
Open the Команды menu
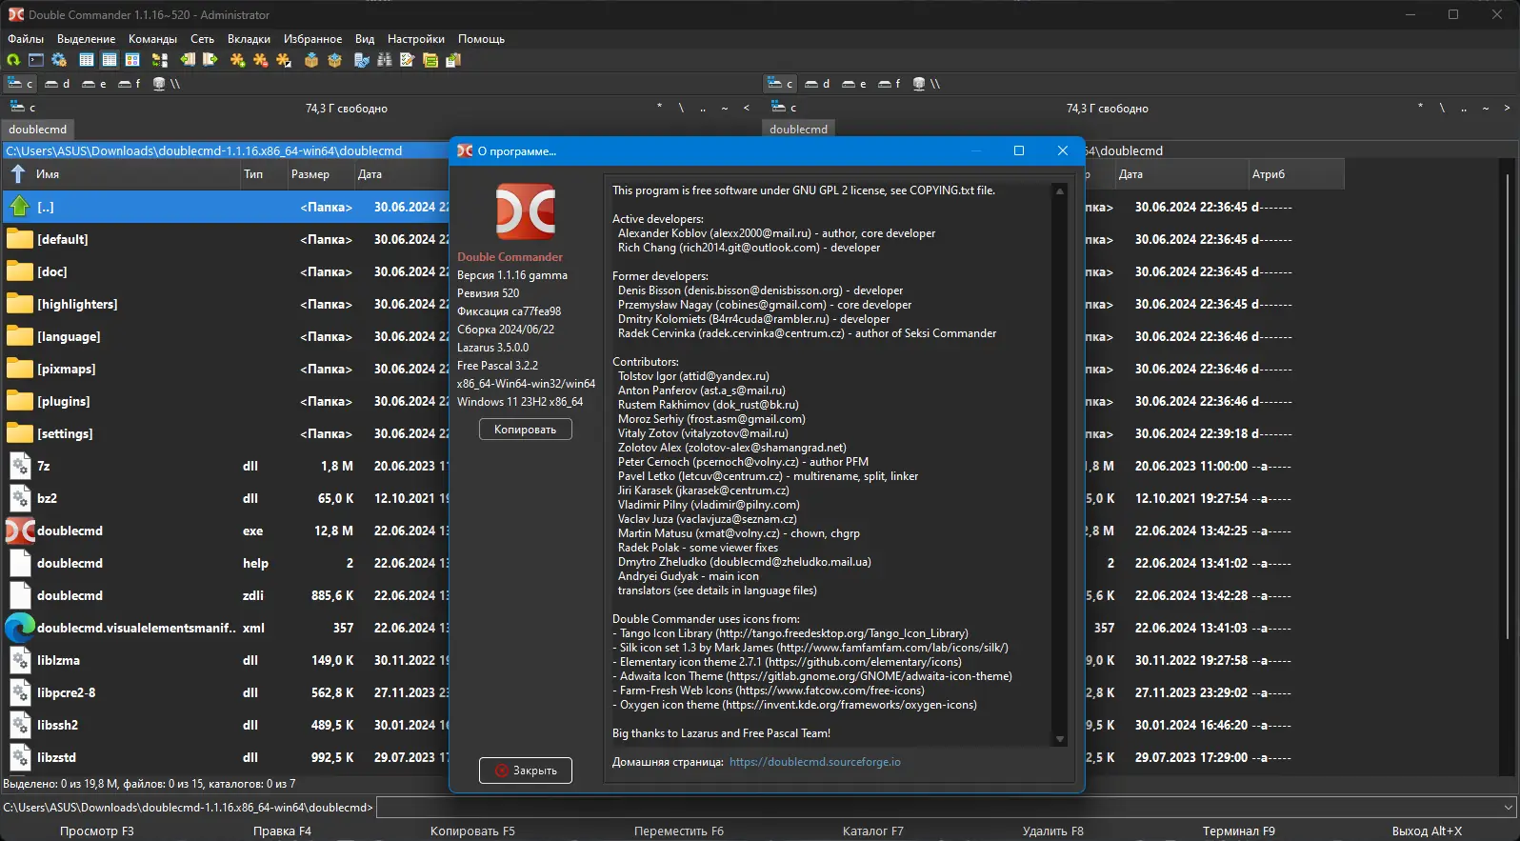point(152,39)
